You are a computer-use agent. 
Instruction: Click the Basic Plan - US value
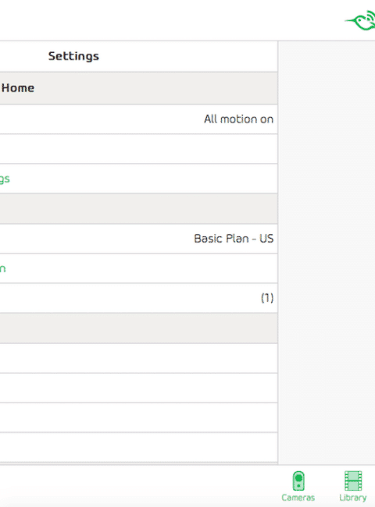(234, 239)
